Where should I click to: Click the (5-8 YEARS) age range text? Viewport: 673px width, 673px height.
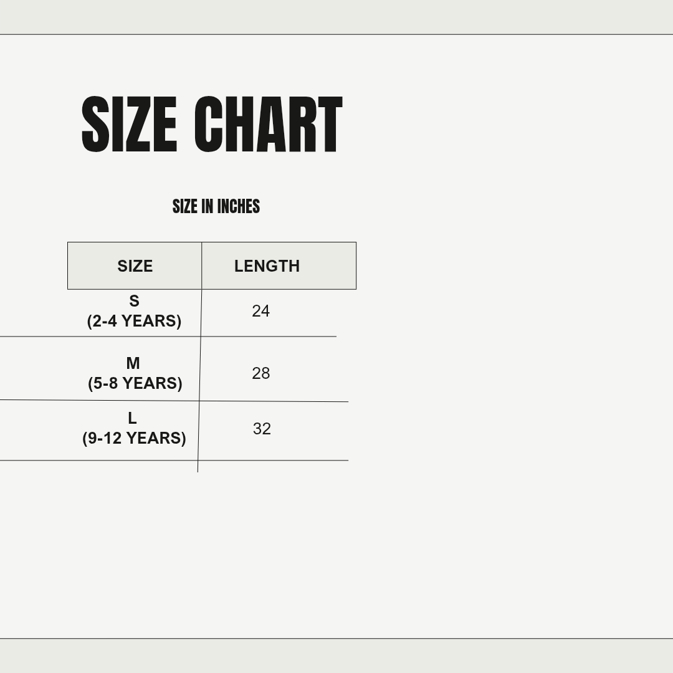tap(135, 383)
